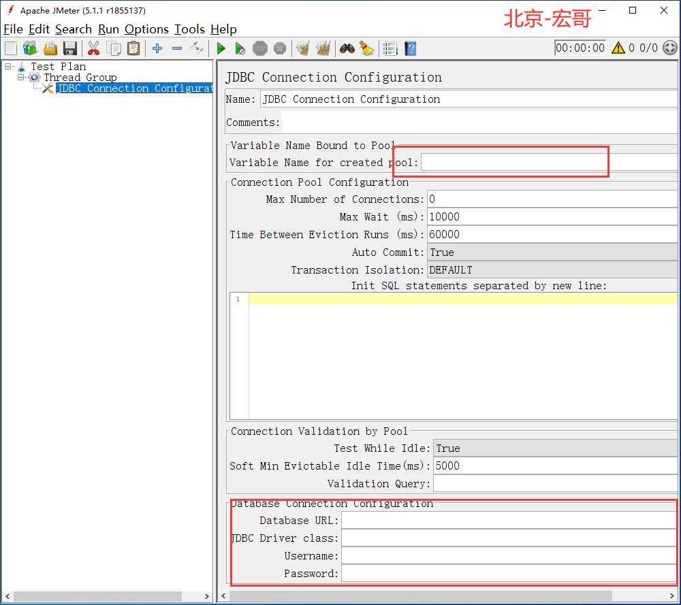The width and height of the screenshot is (681, 605).
Task: Maximize the JMeter window
Action: tap(633, 10)
